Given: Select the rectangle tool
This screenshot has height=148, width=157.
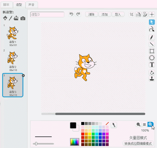Looking at the screenshot, I should tap(152, 51).
